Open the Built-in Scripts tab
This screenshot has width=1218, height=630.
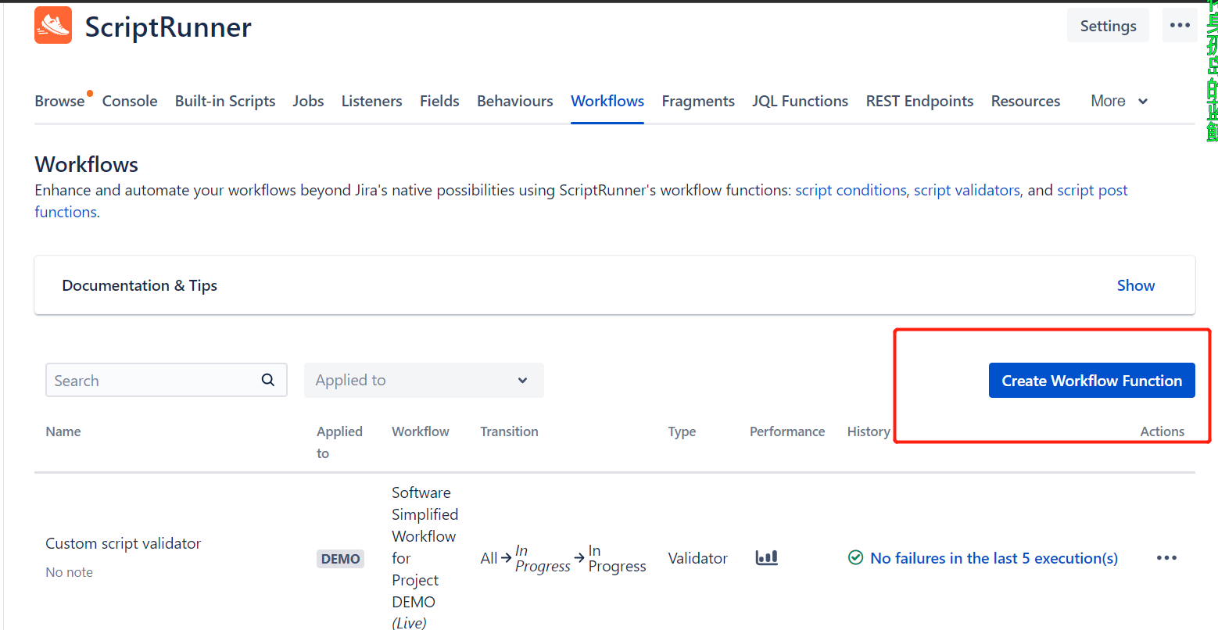click(x=225, y=101)
